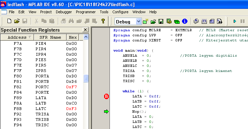Click the Build Options icon
The image size is (248, 129).
pos(169,21)
